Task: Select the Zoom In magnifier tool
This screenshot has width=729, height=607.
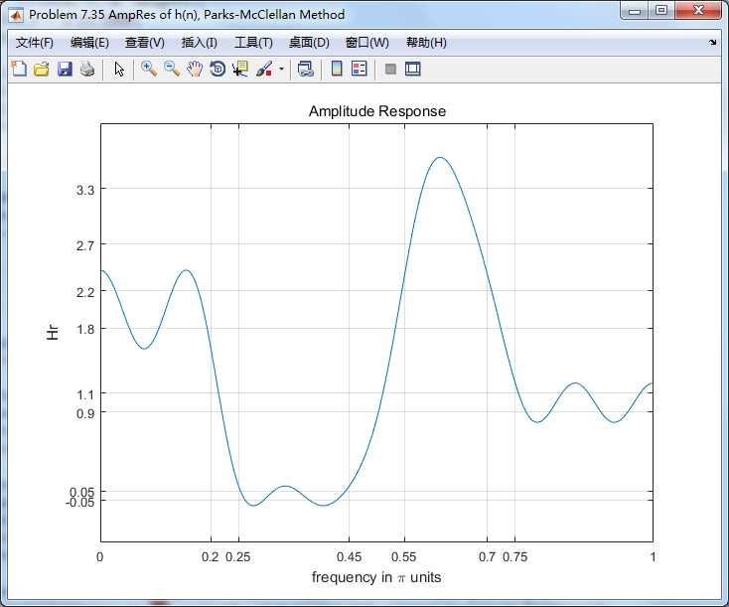Action: 149,69
